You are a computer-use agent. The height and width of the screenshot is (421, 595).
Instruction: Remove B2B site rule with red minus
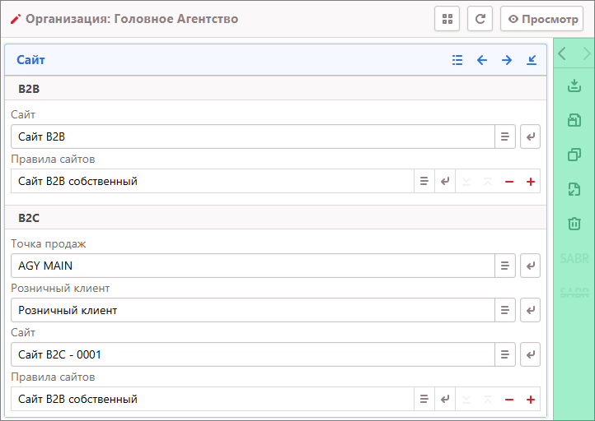509,182
